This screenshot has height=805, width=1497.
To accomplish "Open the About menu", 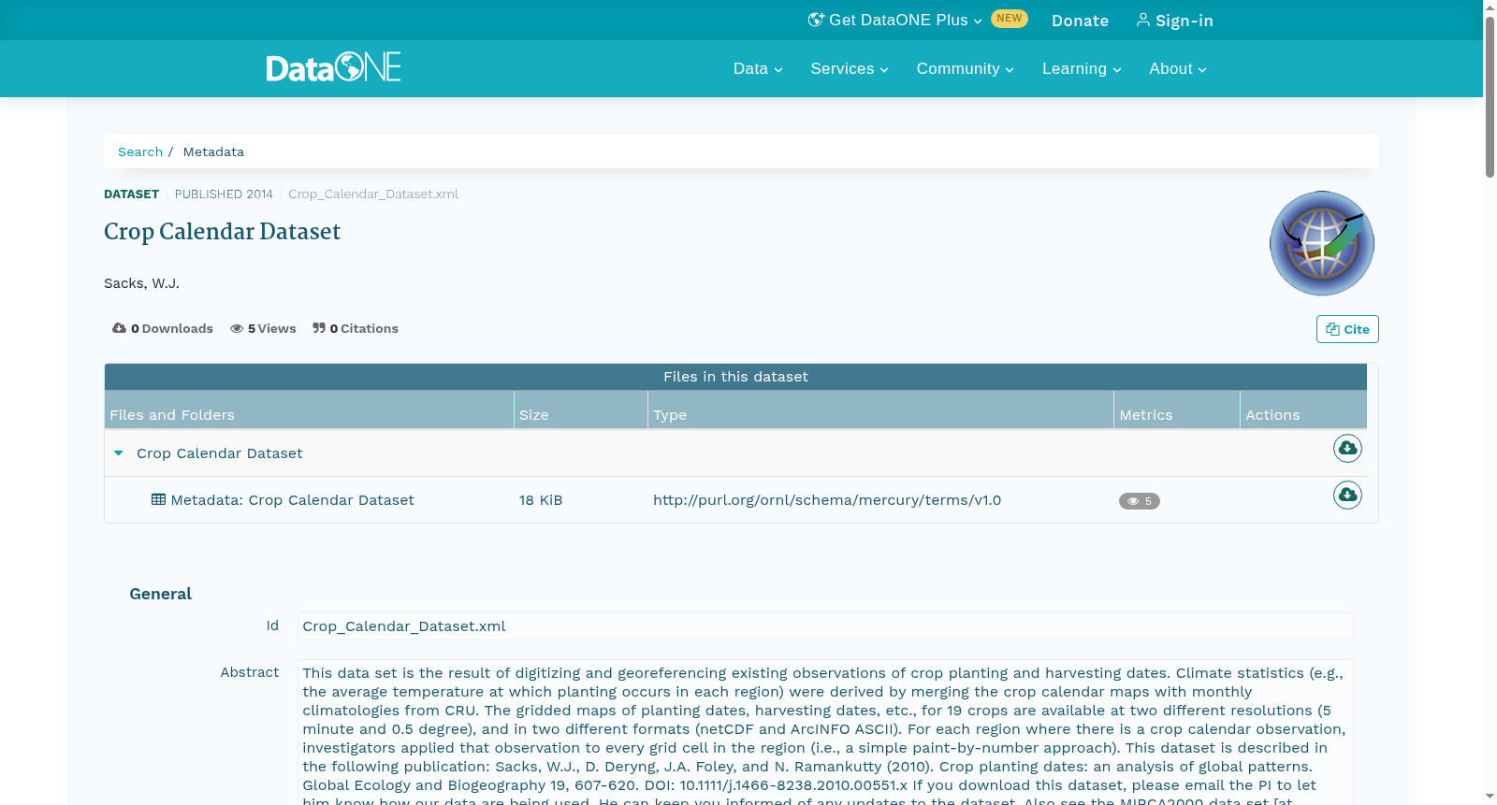I will tap(1178, 69).
